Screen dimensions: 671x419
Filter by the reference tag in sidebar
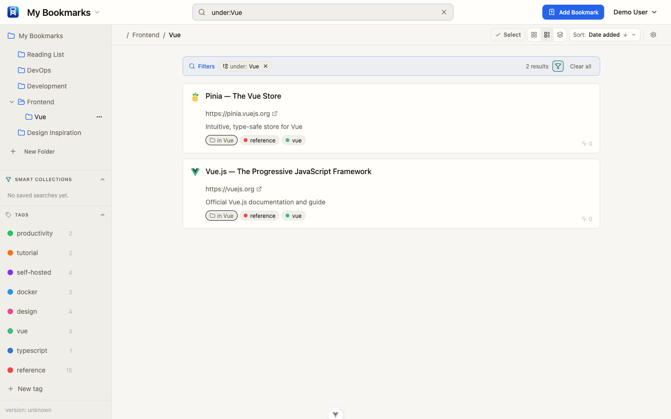click(31, 370)
